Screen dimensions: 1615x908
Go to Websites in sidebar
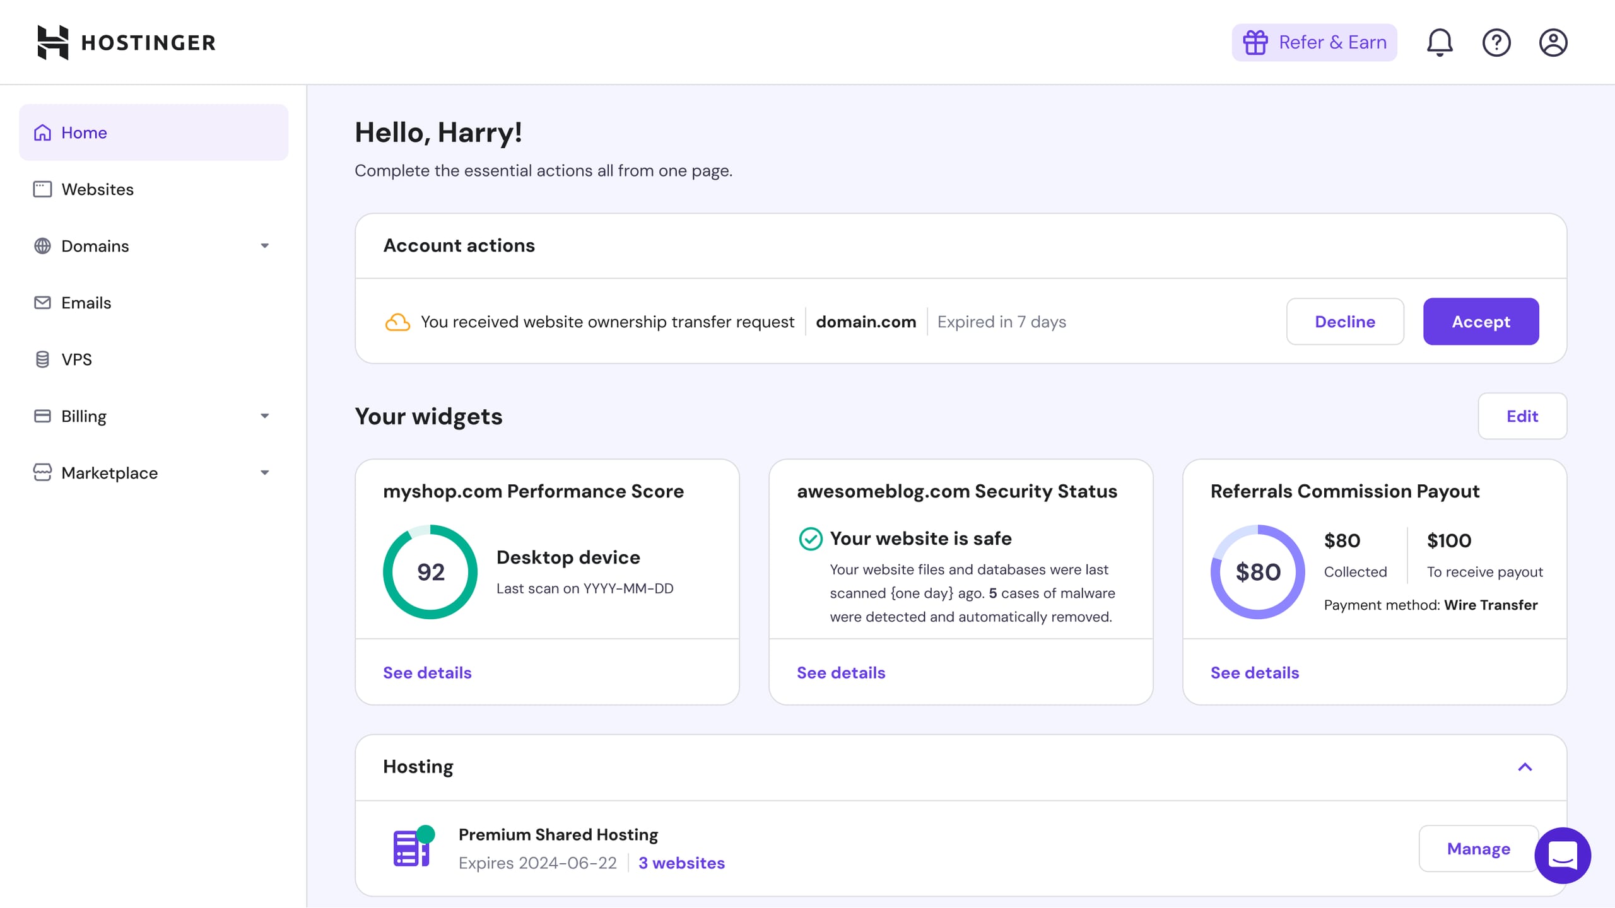tap(97, 189)
